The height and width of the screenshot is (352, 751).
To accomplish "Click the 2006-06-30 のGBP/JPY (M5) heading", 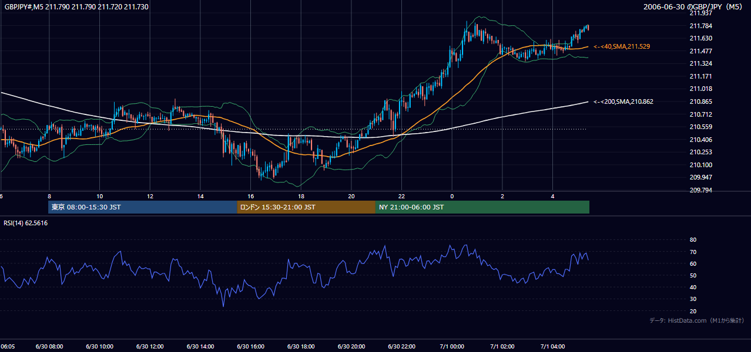I will (694, 7).
